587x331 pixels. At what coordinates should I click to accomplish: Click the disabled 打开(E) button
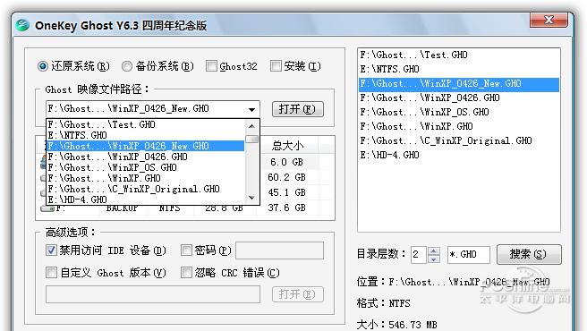[298, 294]
